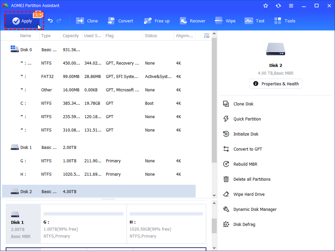Click the disk map scroll up arrow
Screen dimensions: 335x251
coord(214,203)
